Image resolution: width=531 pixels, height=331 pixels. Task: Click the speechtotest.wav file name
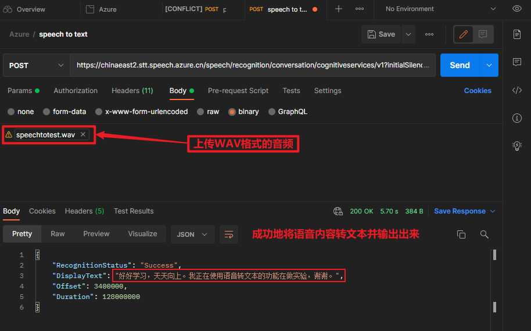click(45, 134)
